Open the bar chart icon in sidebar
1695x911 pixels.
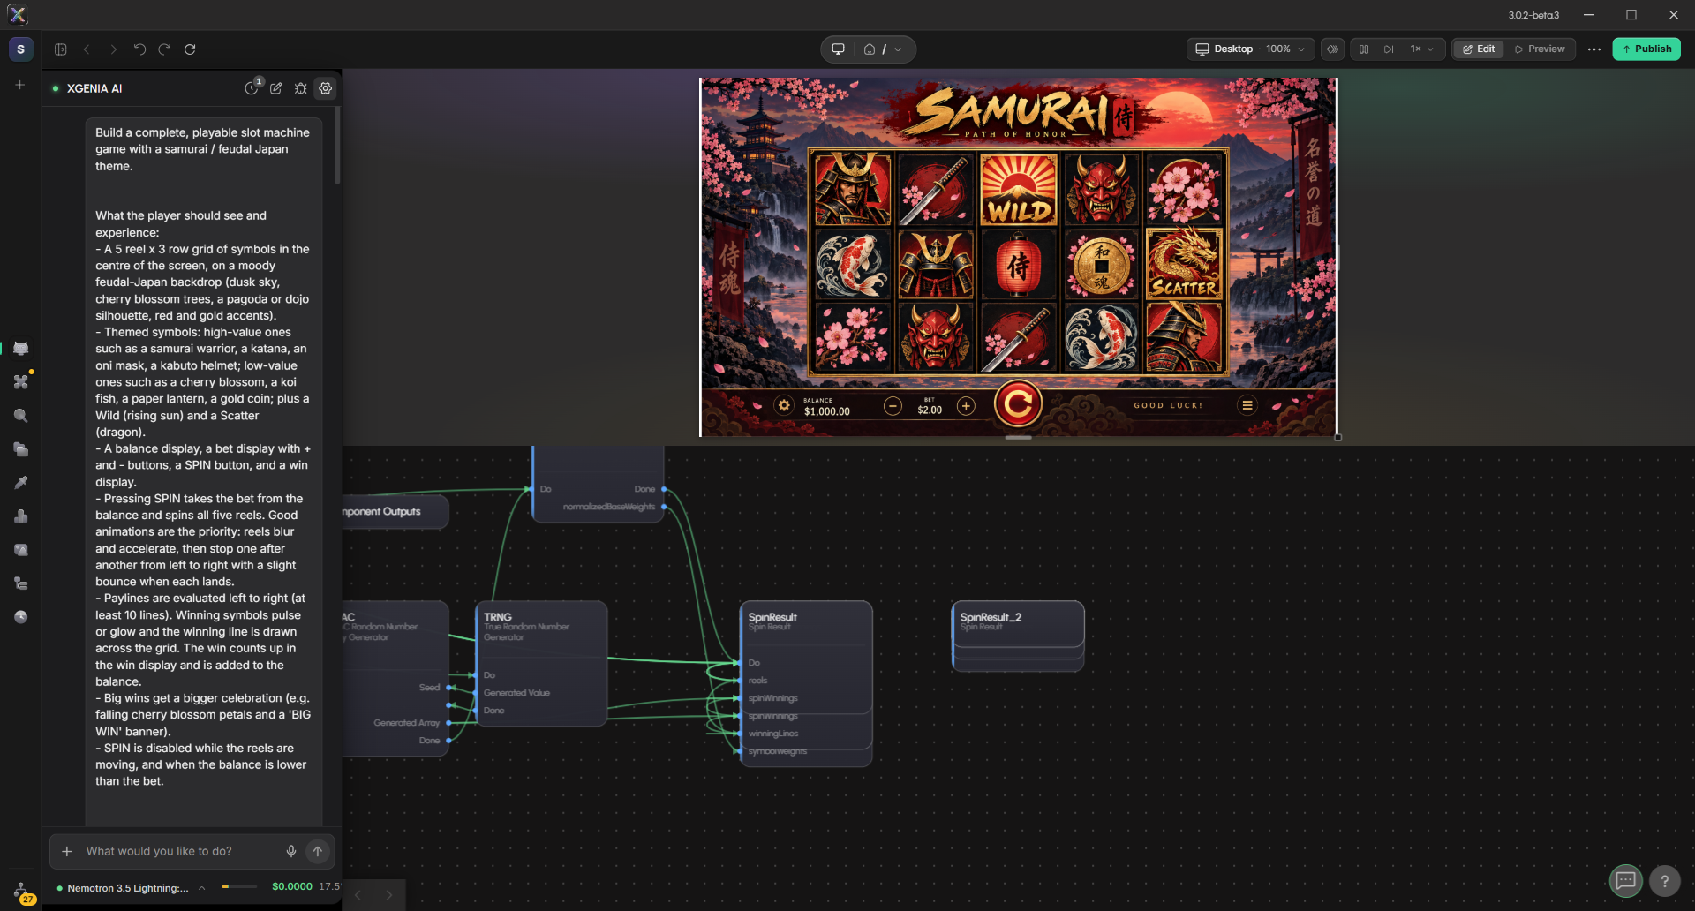[21, 516]
